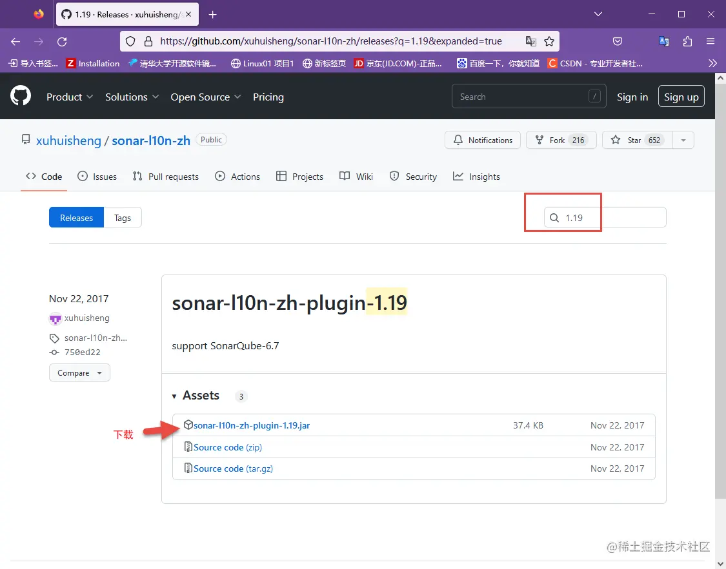The width and height of the screenshot is (726, 569).
Task: Open the 清华大学开源软件镜像 bookmark
Action: tap(172, 63)
